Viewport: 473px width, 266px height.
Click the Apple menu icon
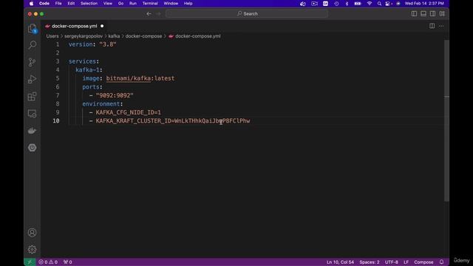tap(31, 4)
